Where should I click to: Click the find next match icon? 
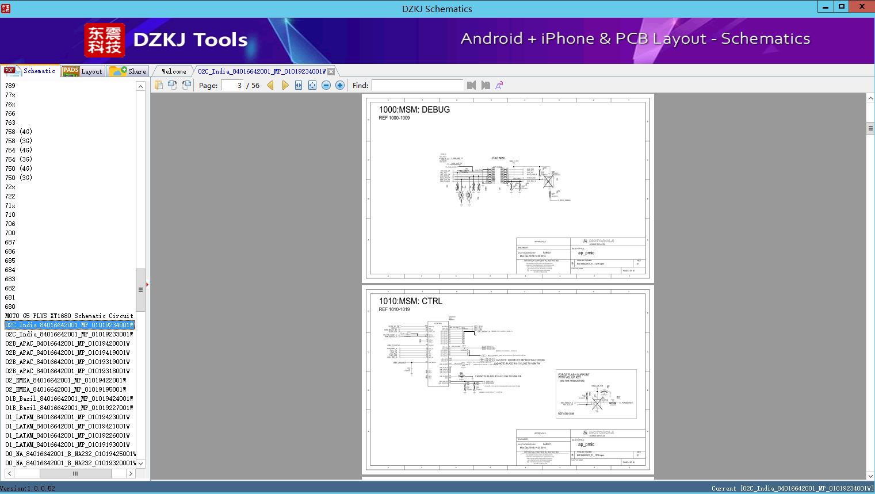(x=486, y=85)
